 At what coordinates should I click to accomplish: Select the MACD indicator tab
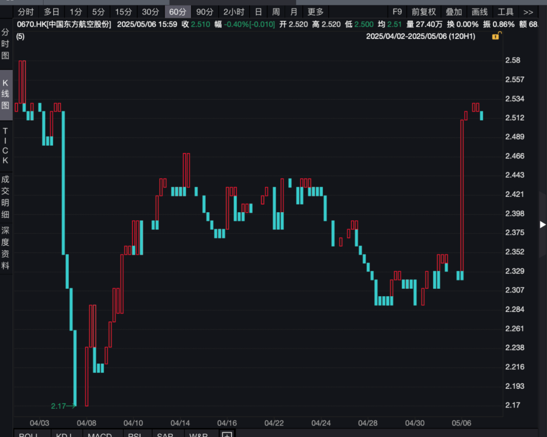point(99,434)
